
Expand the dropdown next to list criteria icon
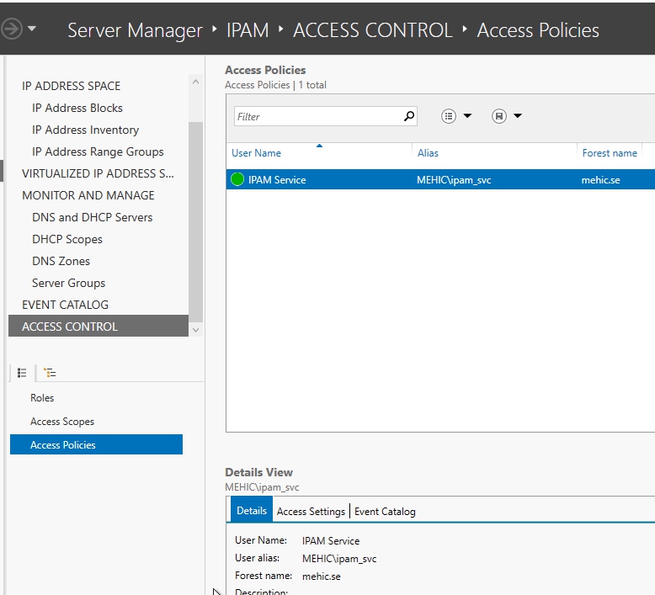click(x=467, y=116)
